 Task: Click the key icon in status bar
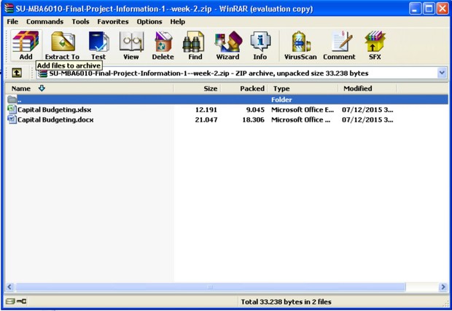coord(21,302)
